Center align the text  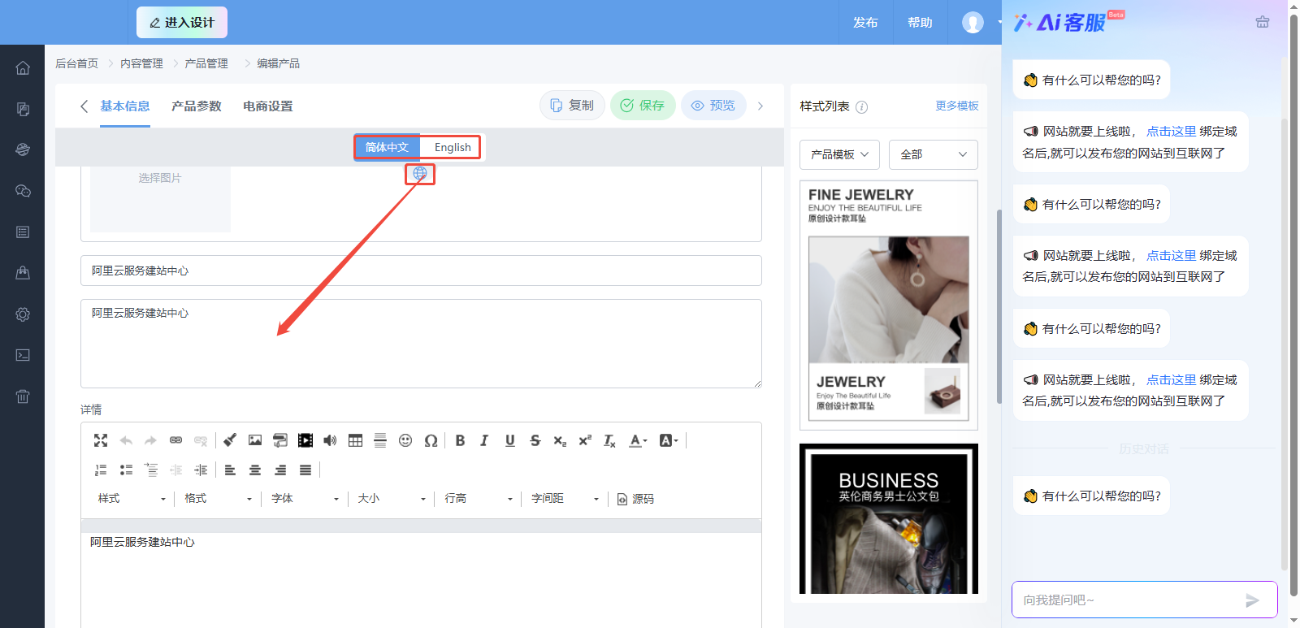click(255, 470)
